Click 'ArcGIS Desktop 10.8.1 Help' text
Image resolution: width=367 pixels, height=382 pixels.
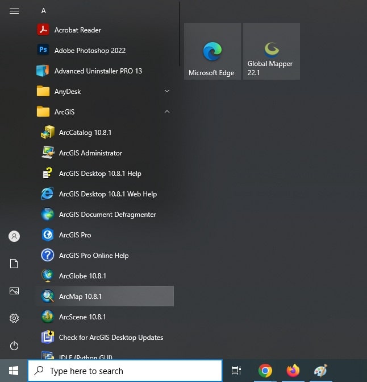100,174
